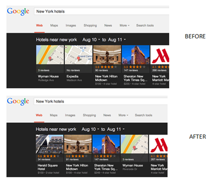Screen dimensions: 215x179
Task: Expand the More dropdown in the AFTER screenshot
Action: [x=123, y=115]
